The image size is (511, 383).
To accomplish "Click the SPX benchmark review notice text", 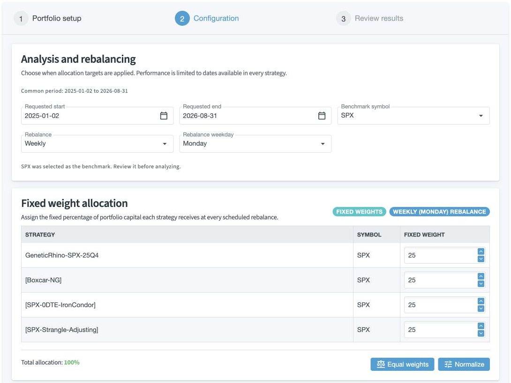I will [101, 167].
